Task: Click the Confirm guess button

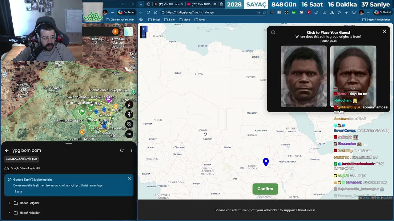Action: click(x=265, y=189)
